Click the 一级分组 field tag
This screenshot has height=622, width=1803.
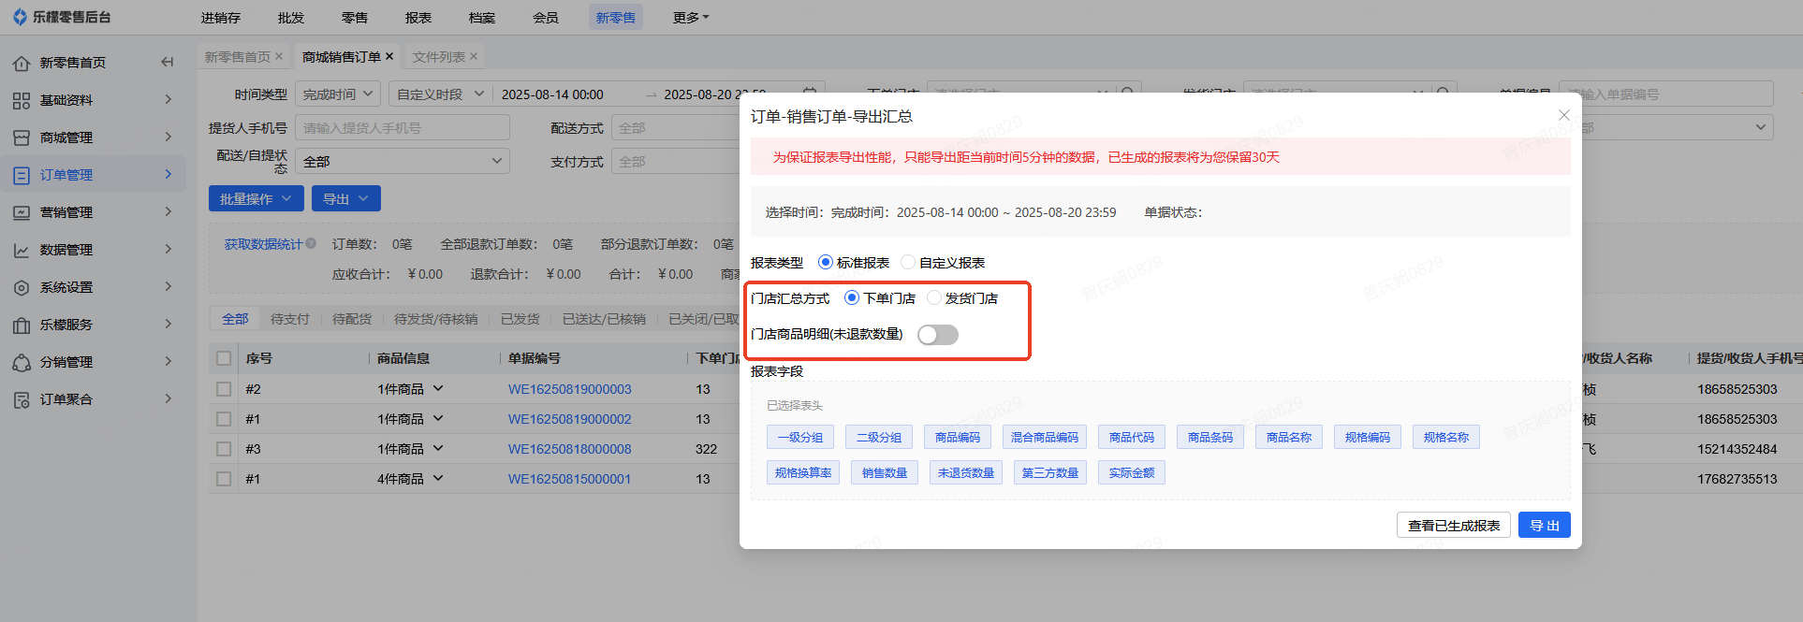[x=800, y=437]
